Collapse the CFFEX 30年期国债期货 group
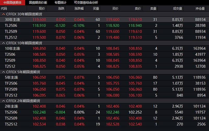This screenshot has width=209, height=131. pyautogui.click(x=3, y=14)
